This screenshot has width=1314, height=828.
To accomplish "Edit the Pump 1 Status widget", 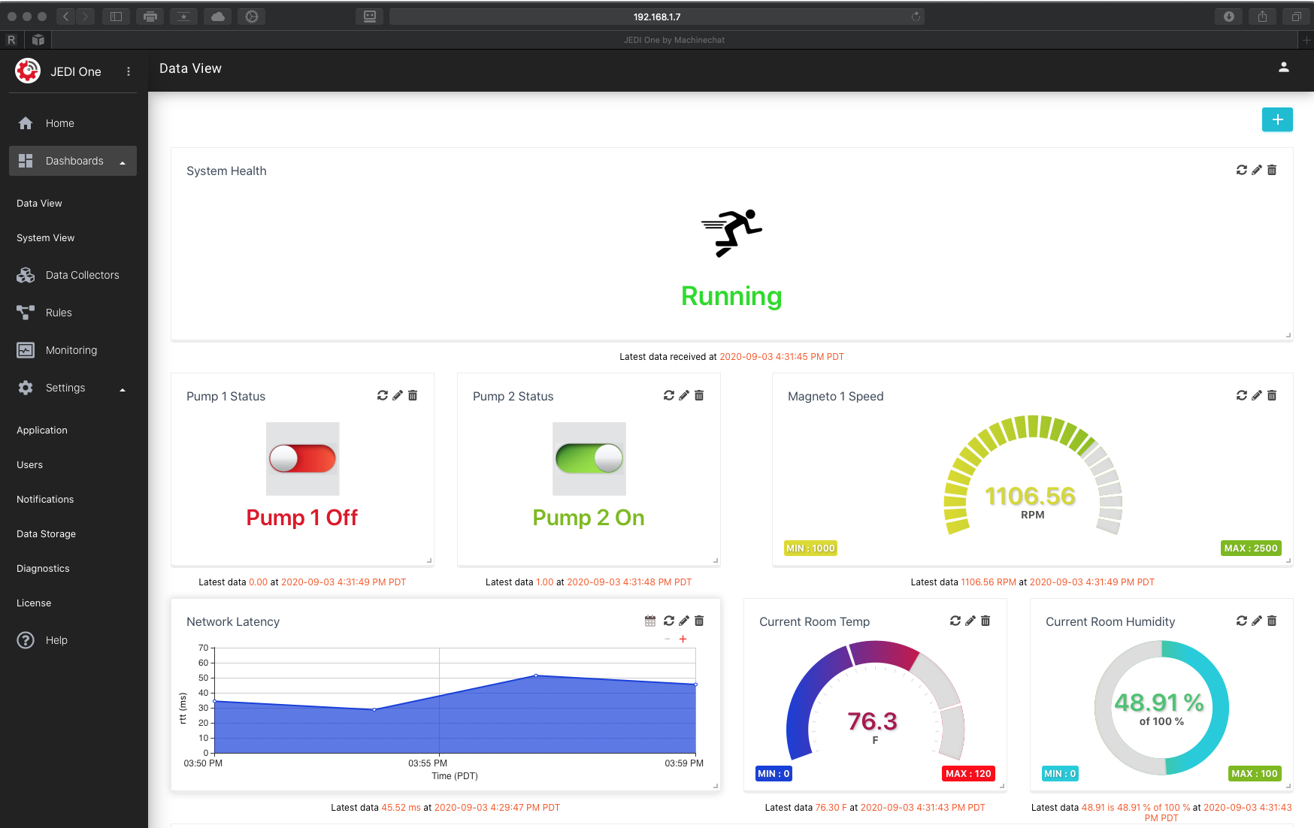I will point(398,395).
